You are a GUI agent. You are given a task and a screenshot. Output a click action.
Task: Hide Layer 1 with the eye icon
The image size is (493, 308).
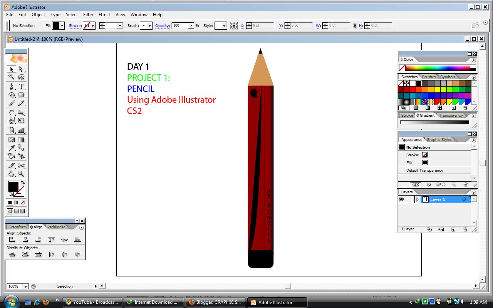pyautogui.click(x=401, y=199)
